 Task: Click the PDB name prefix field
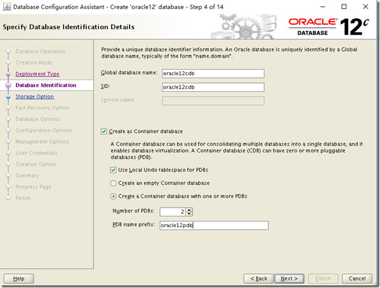pos(214,225)
